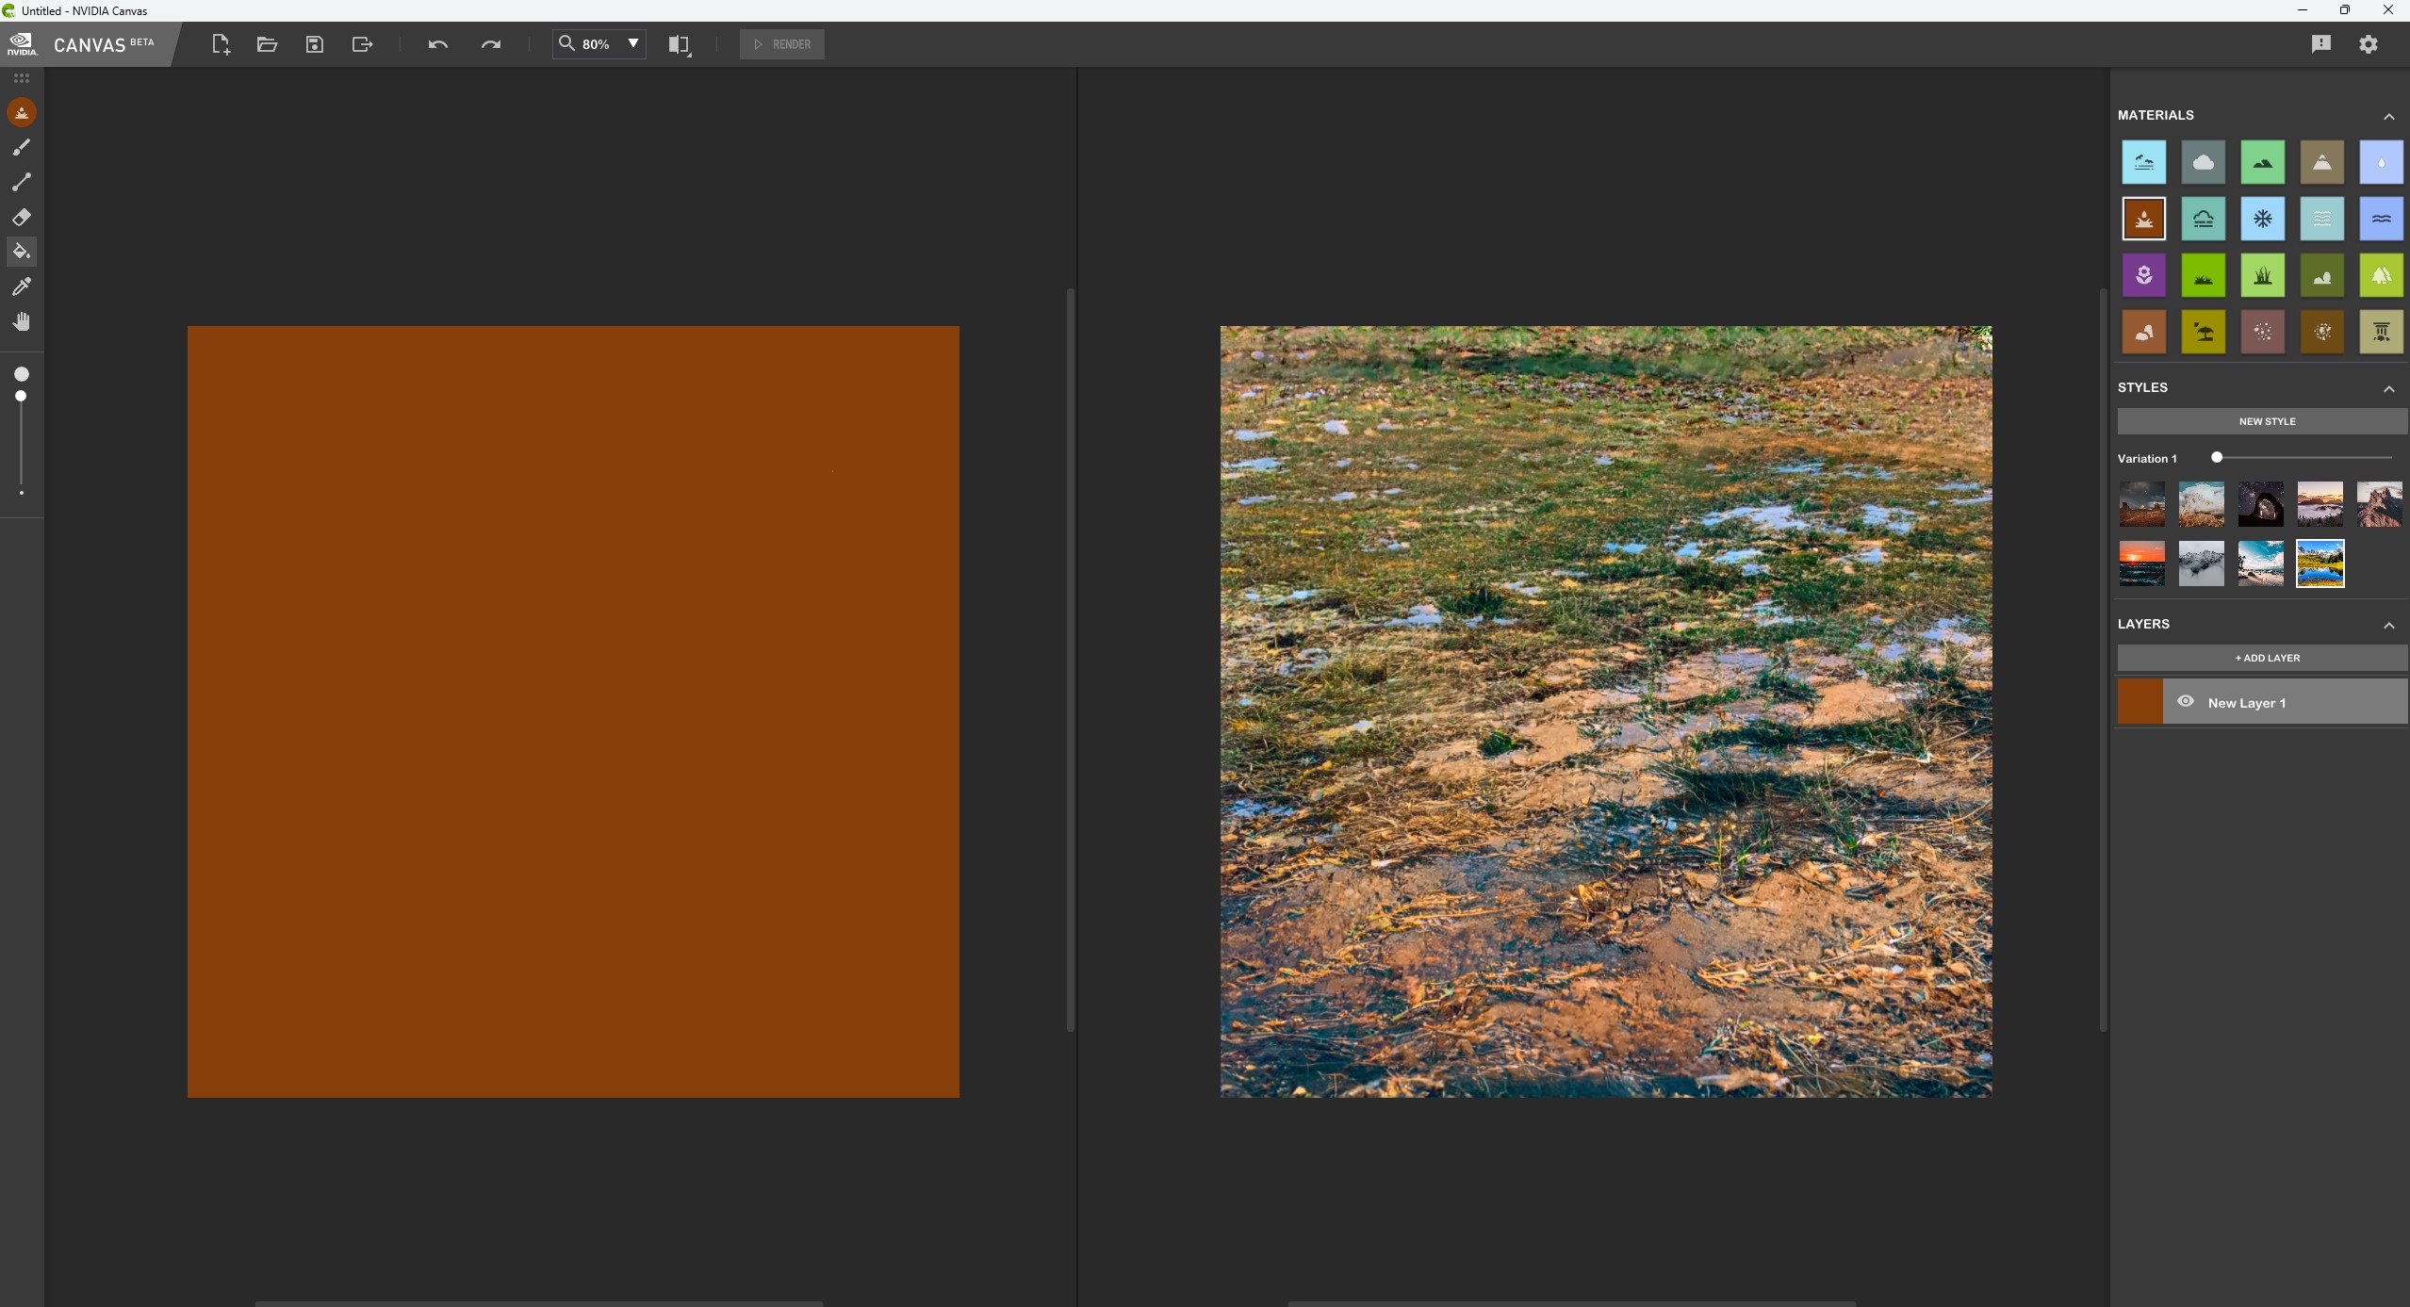The height and width of the screenshot is (1307, 2410).
Task: Select New Layer 1 row
Action: pos(2262,702)
